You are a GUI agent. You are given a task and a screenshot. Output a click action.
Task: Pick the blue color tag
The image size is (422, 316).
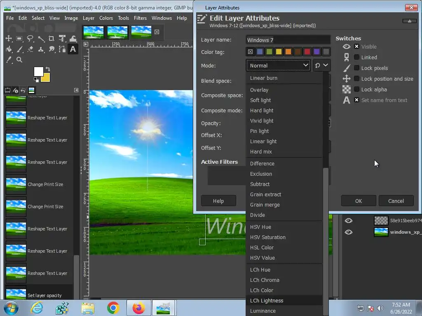point(260,51)
